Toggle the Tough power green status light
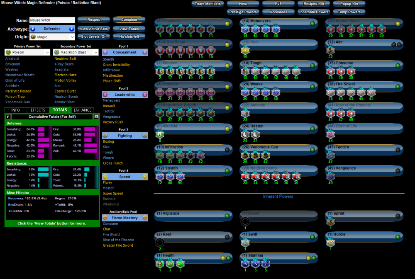Screen dimensions: 415x279 pyautogui.click(x=312, y=66)
